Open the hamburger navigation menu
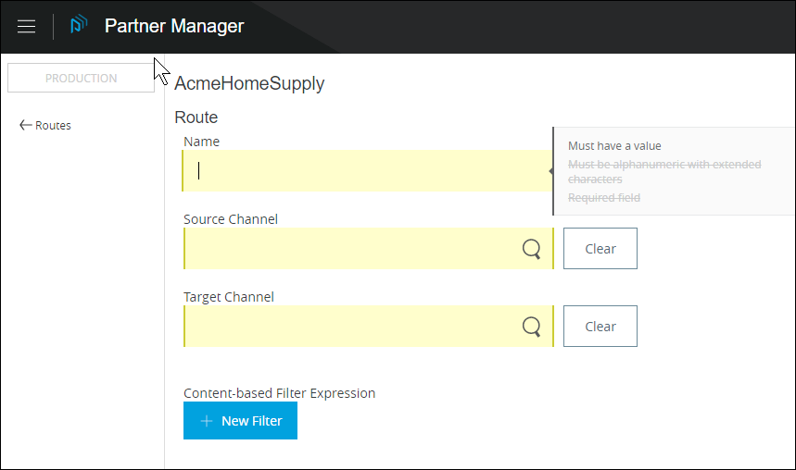The width and height of the screenshot is (796, 470). point(27,27)
